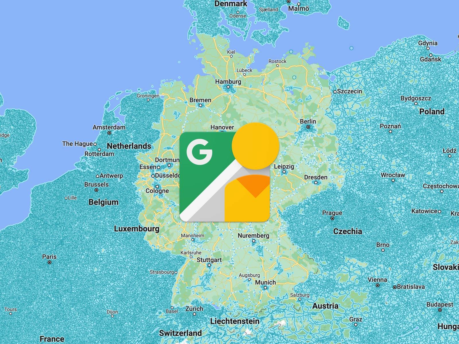Click the Stuttgart city label
The width and height of the screenshot is (459, 344).
(209, 260)
